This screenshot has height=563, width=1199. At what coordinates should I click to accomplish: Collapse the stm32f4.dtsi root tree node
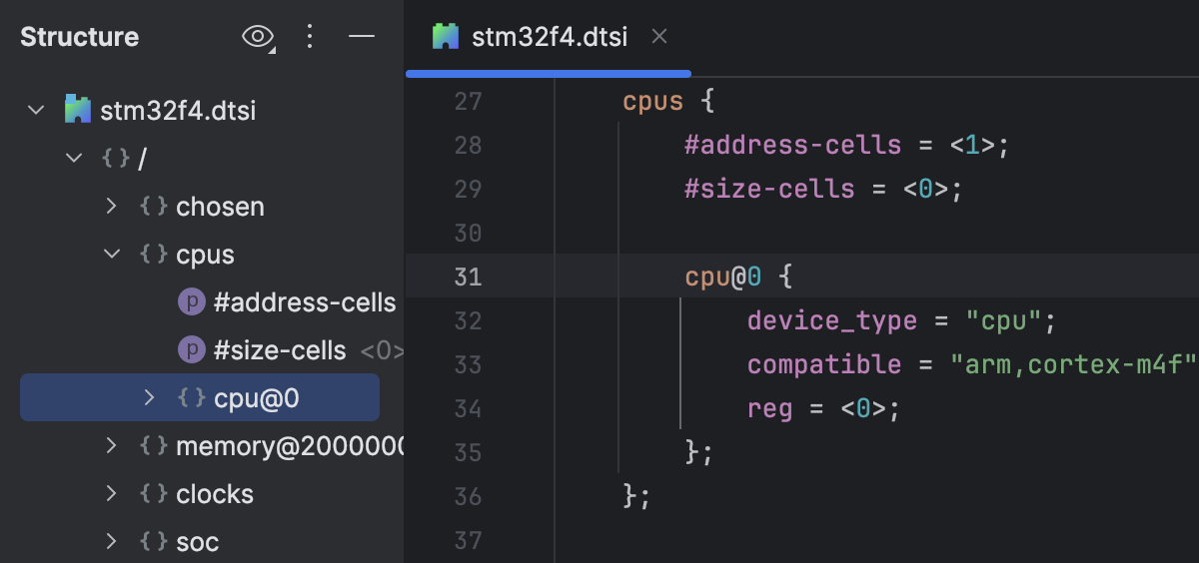(37, 109)
